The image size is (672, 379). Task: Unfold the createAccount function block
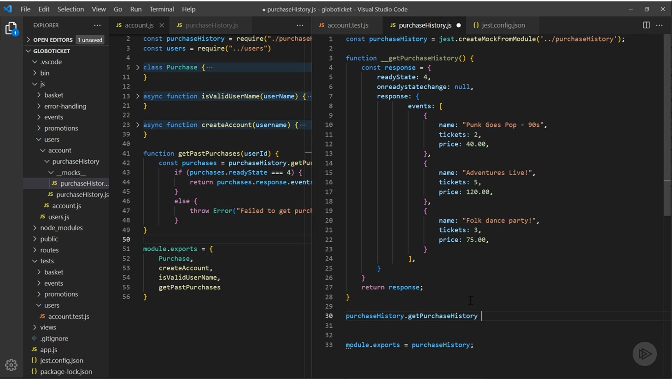[138, 125]
